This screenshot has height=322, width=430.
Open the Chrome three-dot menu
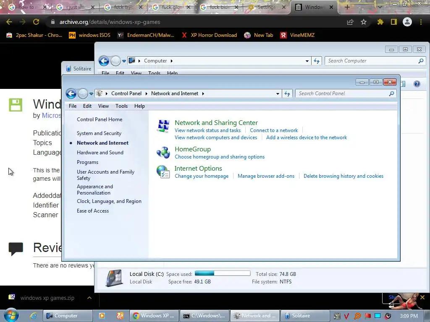click(x=421, y=22)
